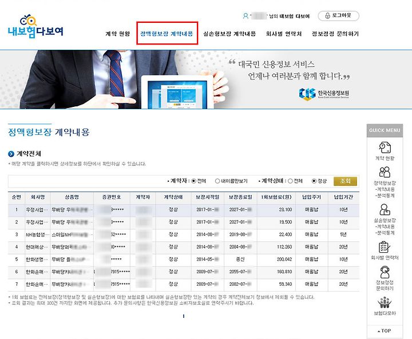
Task: Click the 계약상태 column header
Action: pyautogui.click(x=173, y=197)
